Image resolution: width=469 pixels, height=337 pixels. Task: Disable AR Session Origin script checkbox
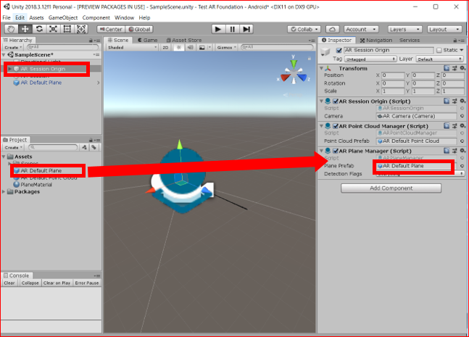click(x=336, y=101)
